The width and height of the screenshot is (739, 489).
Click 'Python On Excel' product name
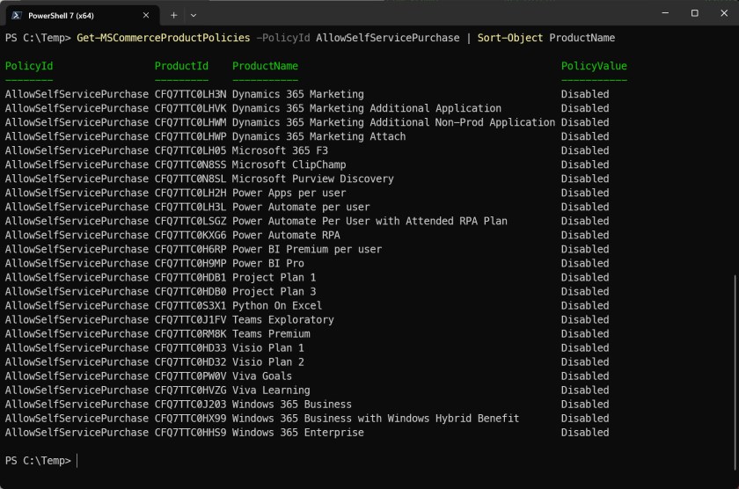[x=277, y=306]
